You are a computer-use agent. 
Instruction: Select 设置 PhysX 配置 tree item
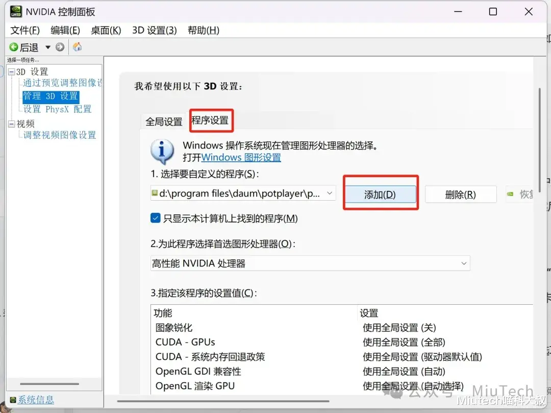click(x=57, y=109)
